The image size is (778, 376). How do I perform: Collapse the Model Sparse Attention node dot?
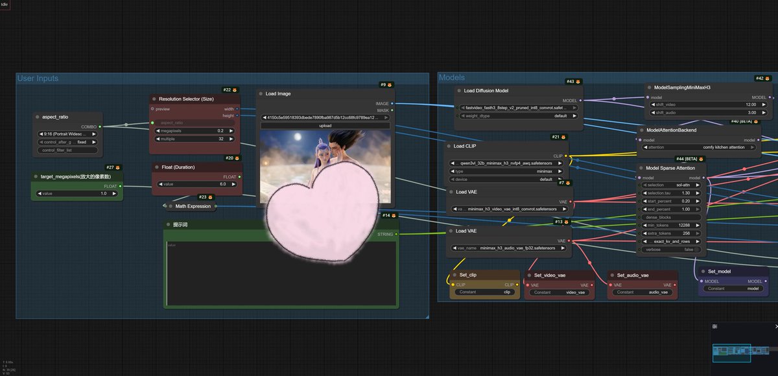click(x=641, y=168)
